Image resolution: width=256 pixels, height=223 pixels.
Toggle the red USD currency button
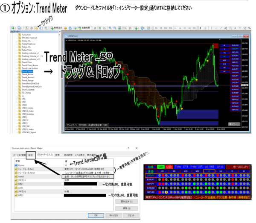[169, 167]
